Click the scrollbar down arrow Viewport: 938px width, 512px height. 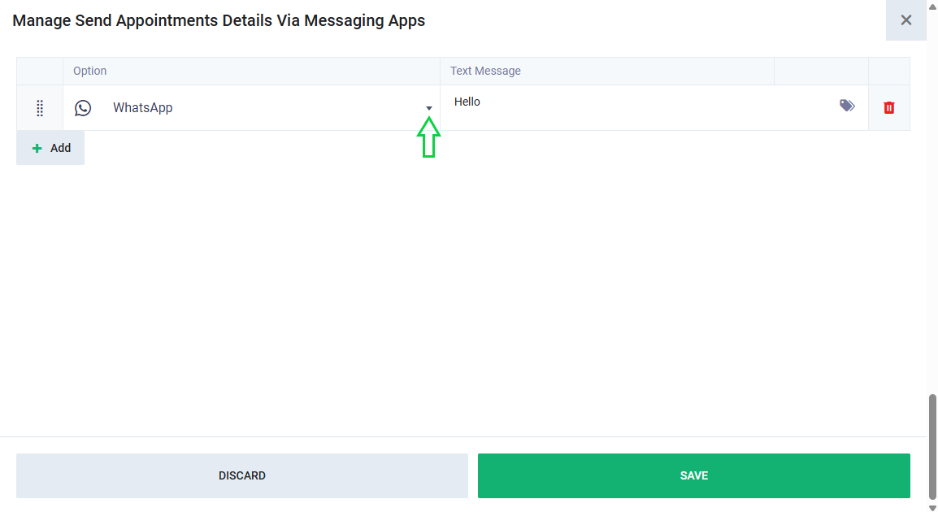click(x=932, y=507)
